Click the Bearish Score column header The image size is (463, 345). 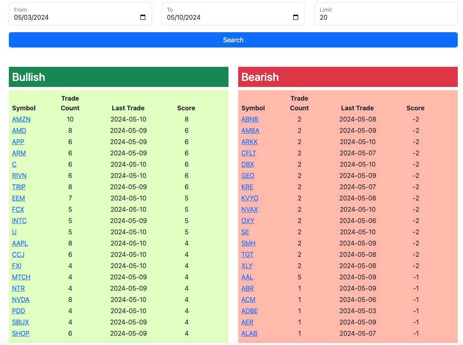point(416,108)
